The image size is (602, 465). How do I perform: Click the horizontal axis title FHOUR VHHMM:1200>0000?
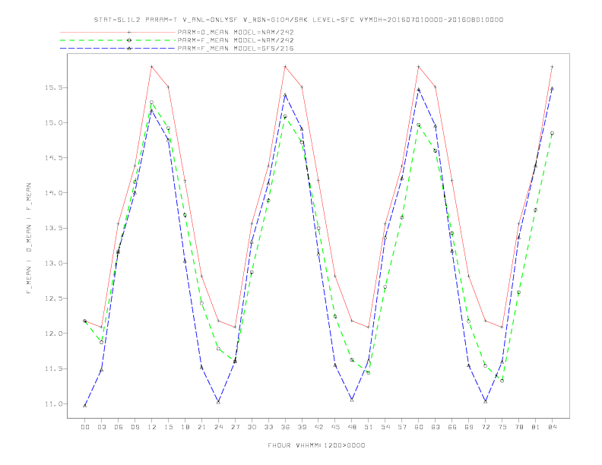[x=316, y=445]
